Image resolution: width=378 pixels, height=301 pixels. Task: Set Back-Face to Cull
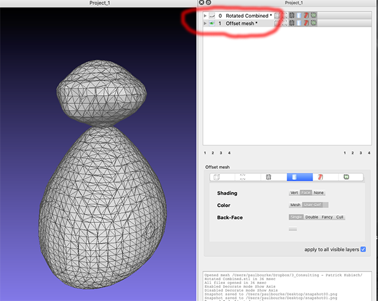click(340, 217)
